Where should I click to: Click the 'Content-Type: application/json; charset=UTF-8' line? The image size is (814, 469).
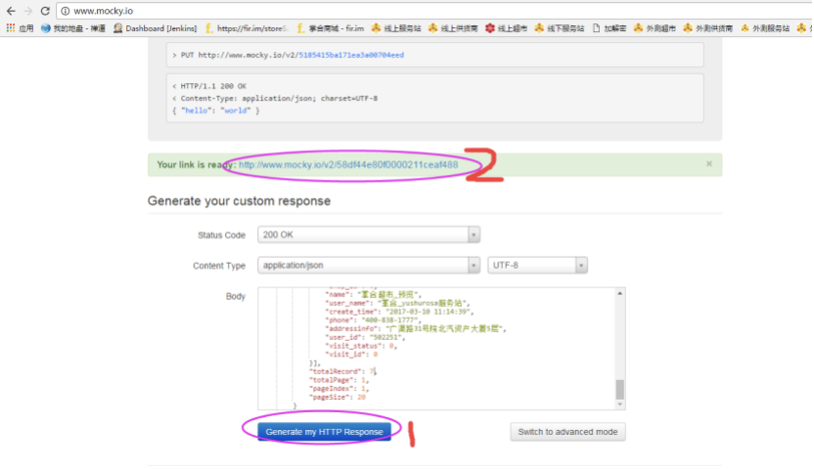pyautogui.click(x=275, y=99)
